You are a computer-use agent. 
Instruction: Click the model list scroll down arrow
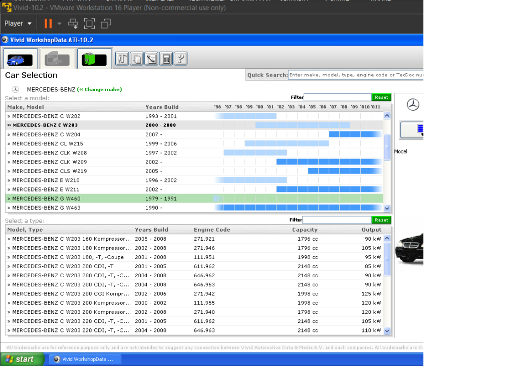(387, 208)
